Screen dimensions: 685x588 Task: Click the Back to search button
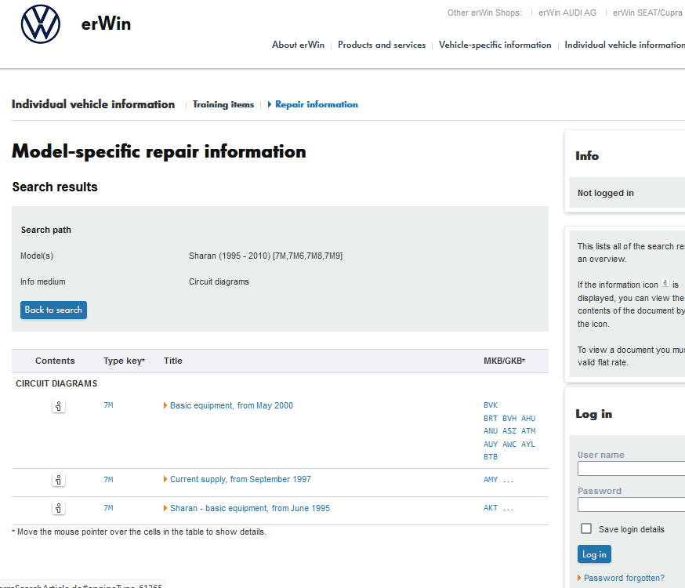[54, 310]
